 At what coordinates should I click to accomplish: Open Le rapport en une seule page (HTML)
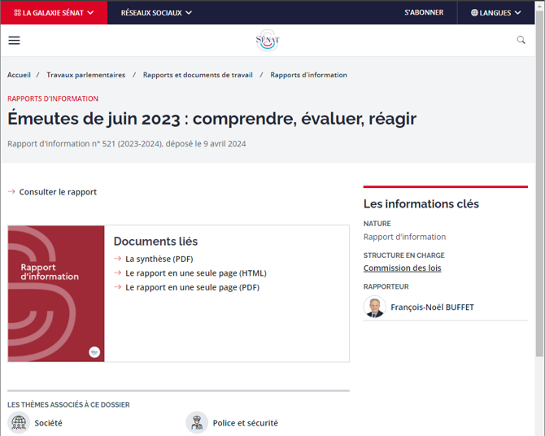coord(196,273)
